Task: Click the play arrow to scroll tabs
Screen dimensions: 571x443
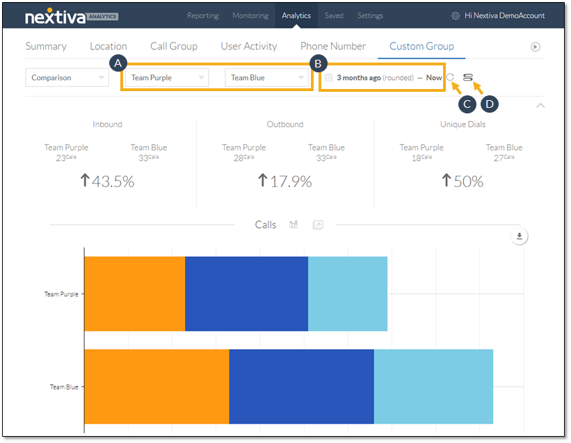Action: pos(536,47)
